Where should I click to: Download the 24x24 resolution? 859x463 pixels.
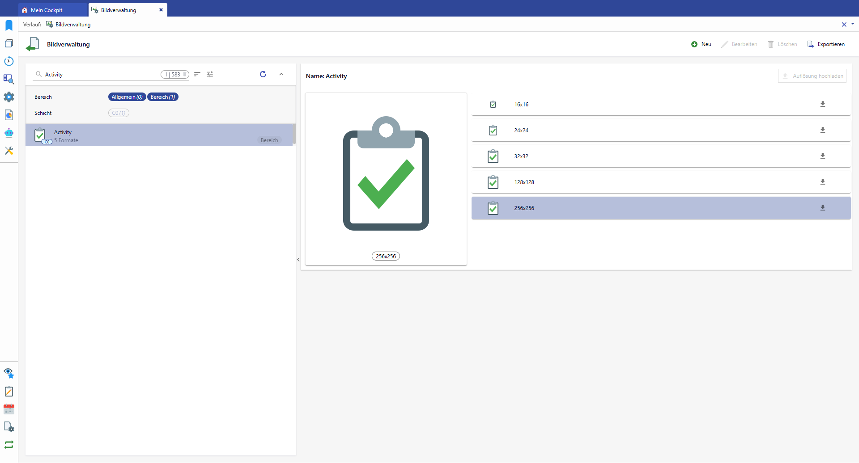[822, 130]
